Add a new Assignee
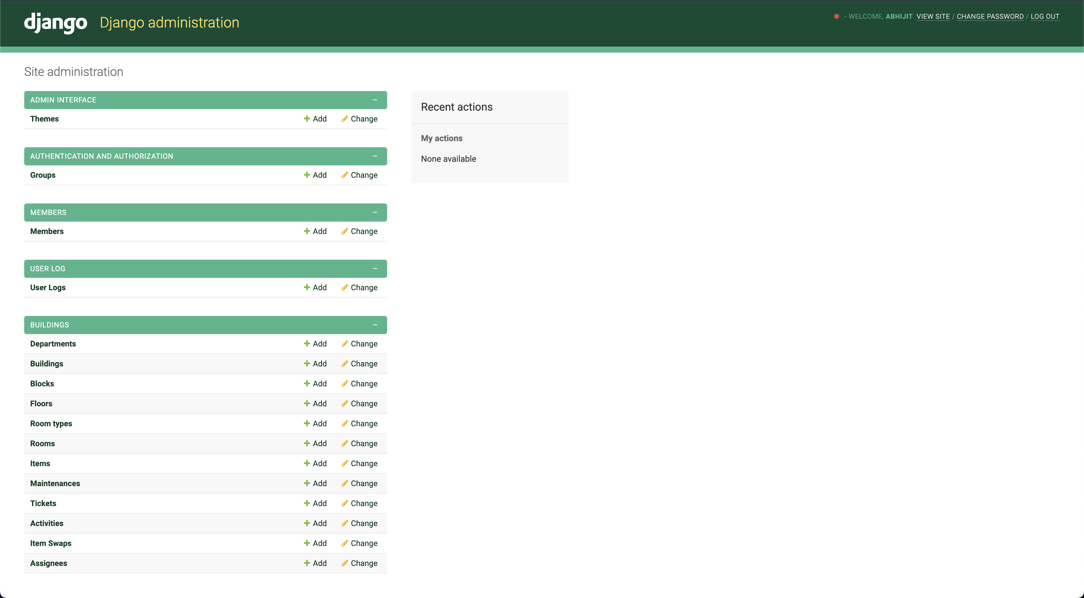This screenshot has width=1084, height=598. [315, 563]
